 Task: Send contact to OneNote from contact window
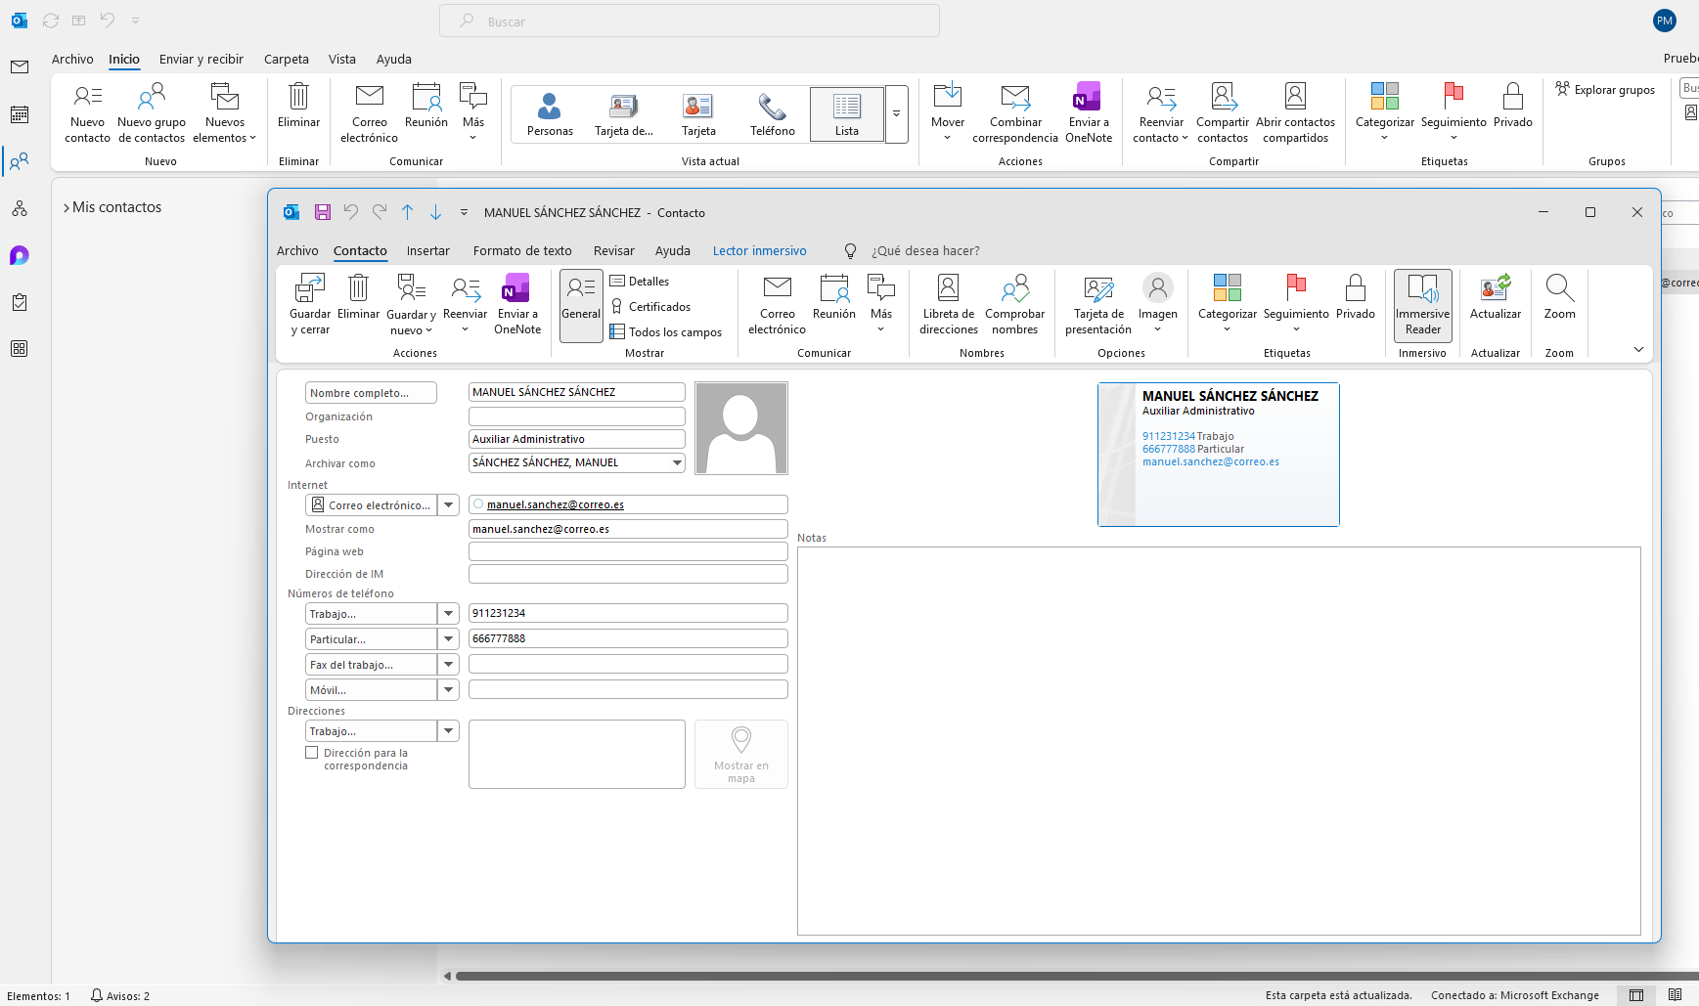pos(516,305)
